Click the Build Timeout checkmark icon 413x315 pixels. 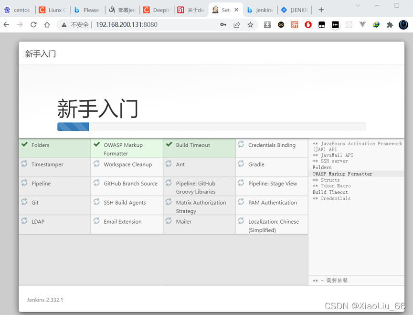[x=169, y=144]
